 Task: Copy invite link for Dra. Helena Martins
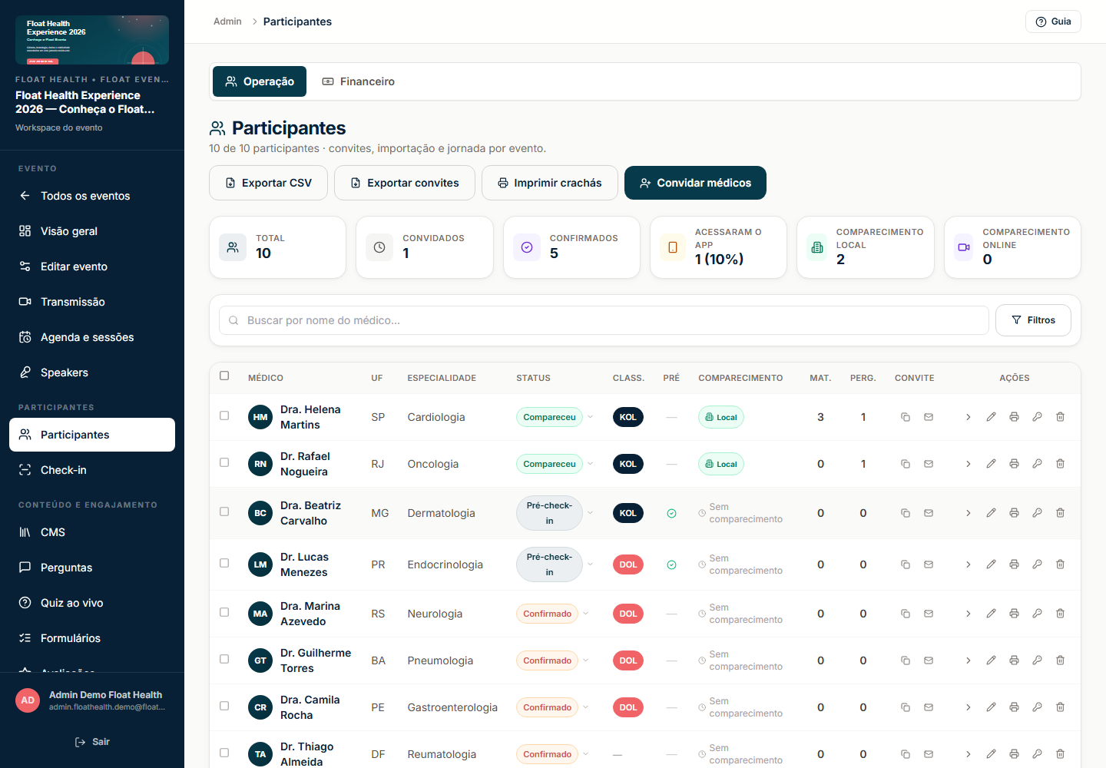point(906,417)
